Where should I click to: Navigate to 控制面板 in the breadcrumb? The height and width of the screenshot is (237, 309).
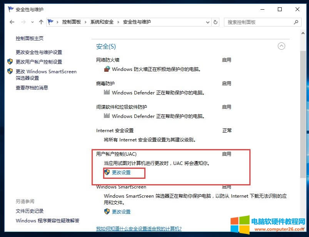(71, 22)
